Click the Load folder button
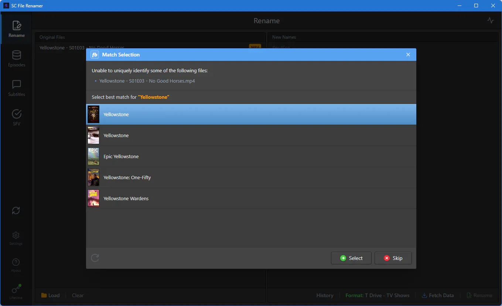 point(50,295)
